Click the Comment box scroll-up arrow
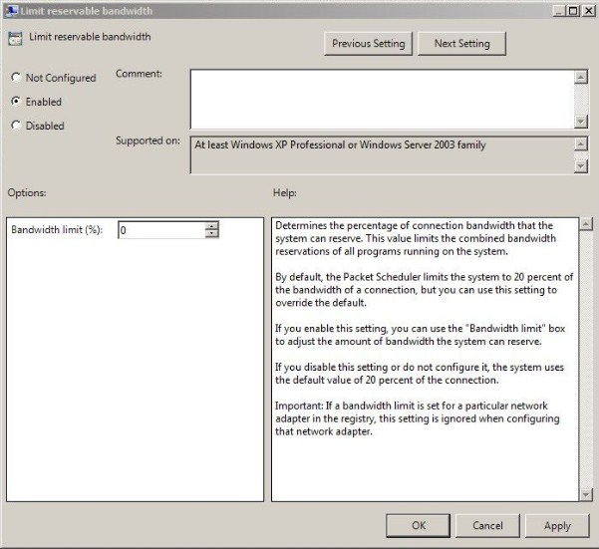This screenshot has height=549, width=599. 581,77
